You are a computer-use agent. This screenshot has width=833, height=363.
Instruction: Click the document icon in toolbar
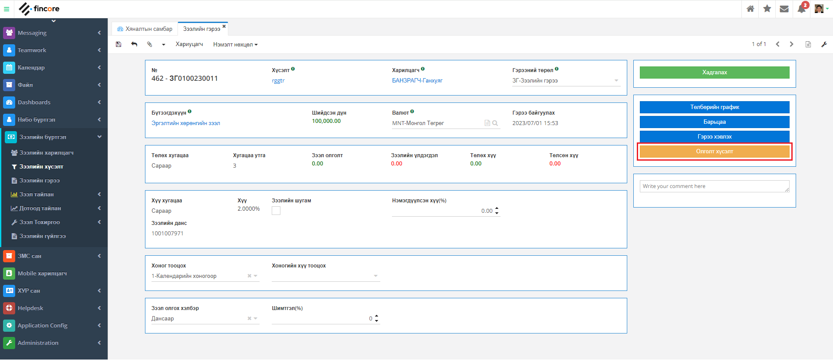click(x=808, y=44)
